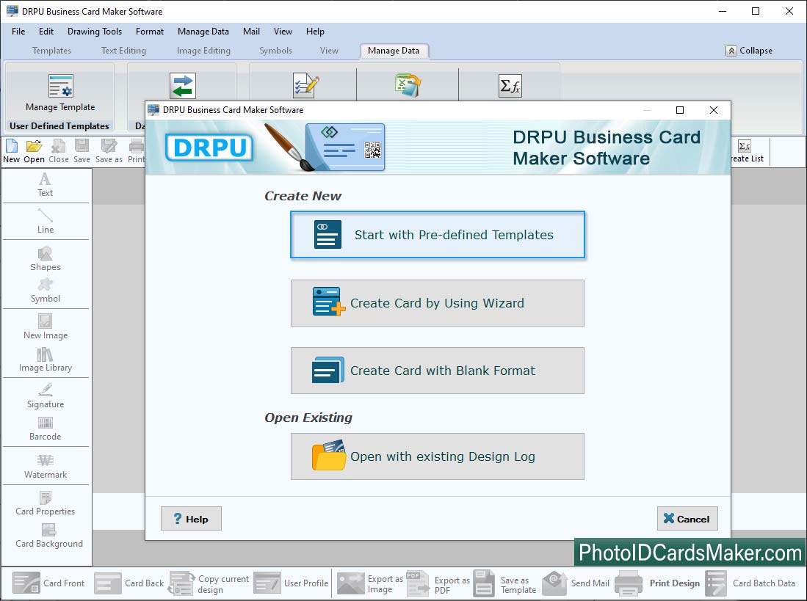Open the Symbol tool
Viewport: 807px width, 601px height.
(x=46, y=291)
